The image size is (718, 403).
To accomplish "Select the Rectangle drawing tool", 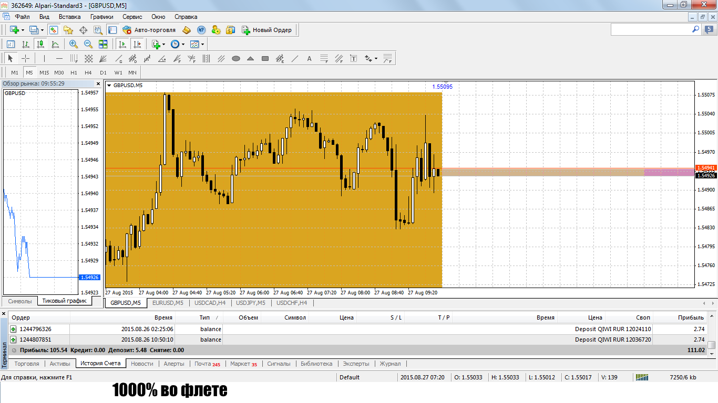I will pos(265,58).
